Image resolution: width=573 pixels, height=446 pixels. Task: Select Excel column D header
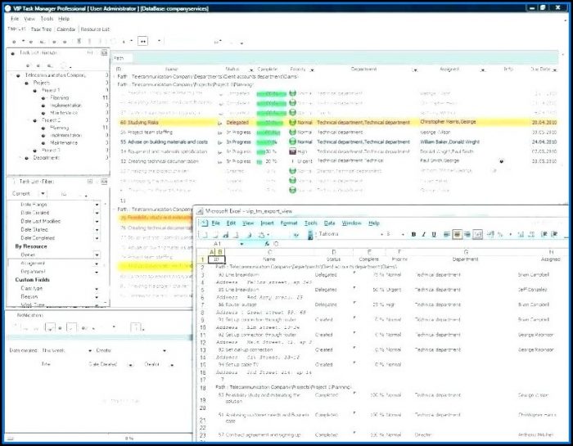pos(334,252)
